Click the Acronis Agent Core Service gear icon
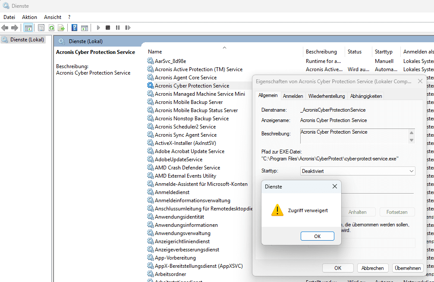Viewport: 434px width, 282px height. point(150,77)
